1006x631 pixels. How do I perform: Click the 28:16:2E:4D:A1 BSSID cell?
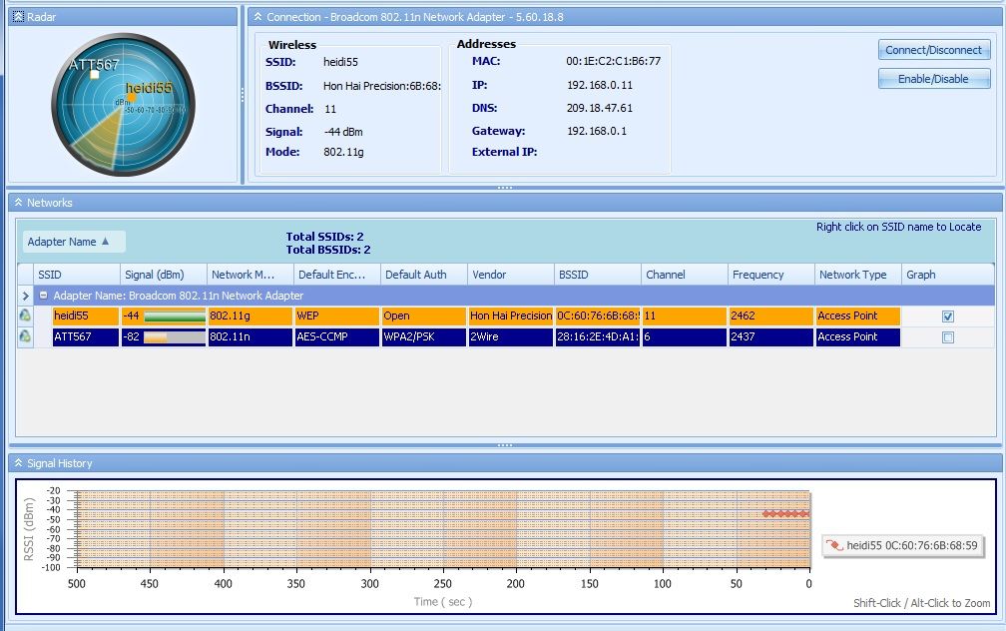coord(598,337)
